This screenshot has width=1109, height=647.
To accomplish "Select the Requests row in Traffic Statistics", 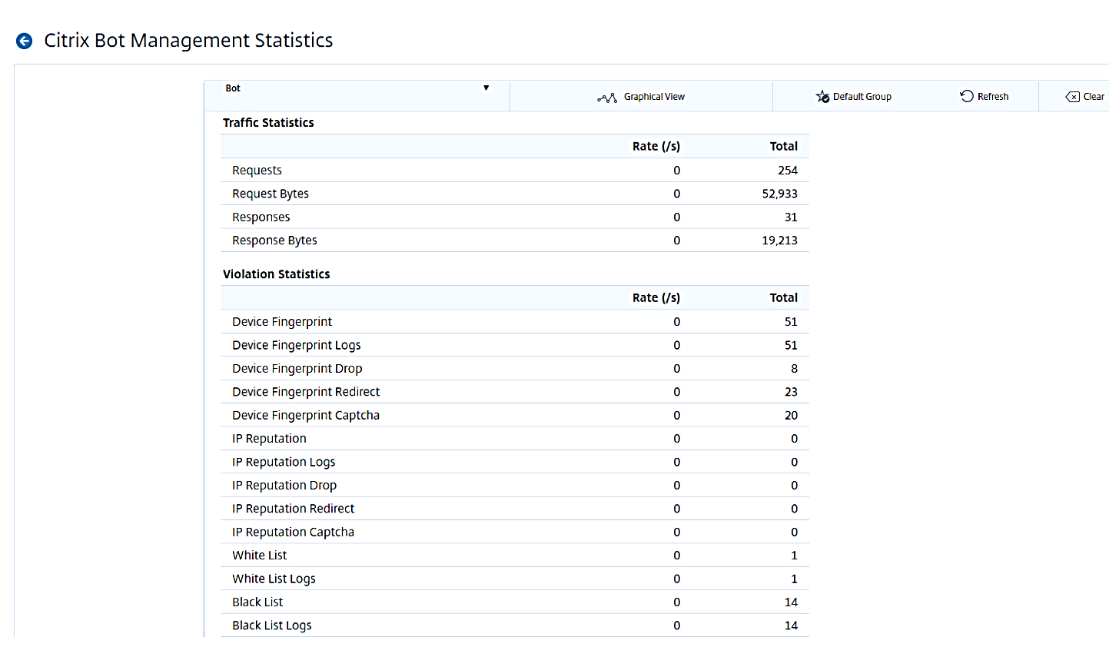I will (x=257, y=171).
